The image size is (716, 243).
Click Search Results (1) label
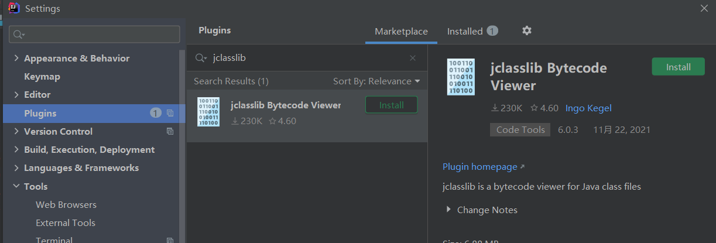(231, 81)
